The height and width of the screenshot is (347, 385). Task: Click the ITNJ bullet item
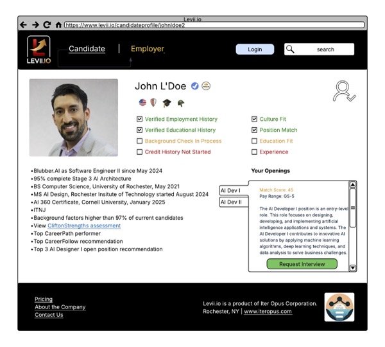point(38,210)
